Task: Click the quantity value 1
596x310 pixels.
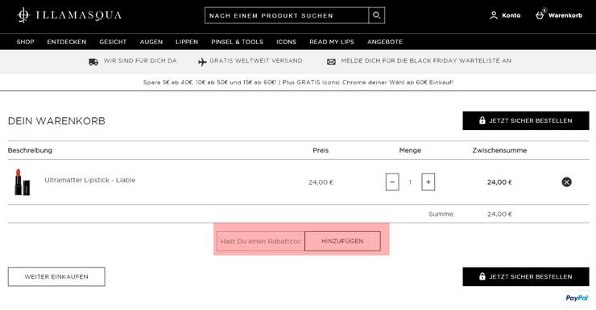Action: (x=410, y=182)
